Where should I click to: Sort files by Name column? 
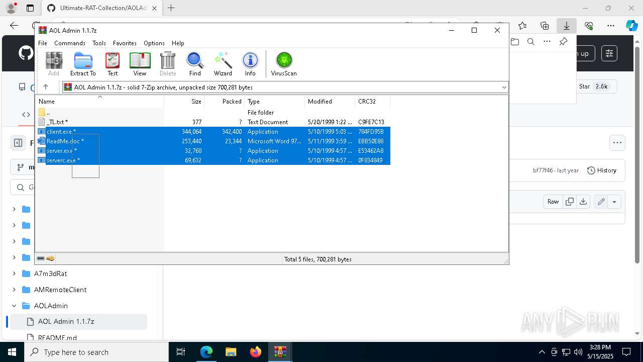pos(99,102)
